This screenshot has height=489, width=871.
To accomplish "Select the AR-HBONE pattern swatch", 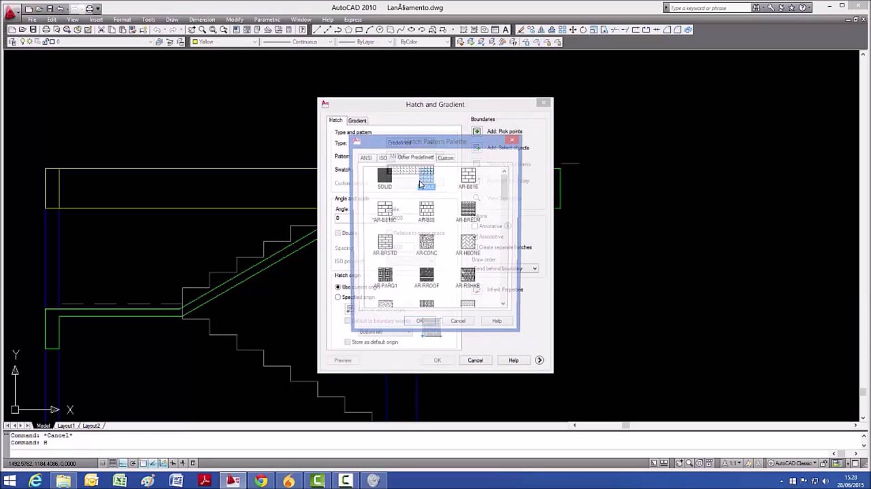I will 468,244.
